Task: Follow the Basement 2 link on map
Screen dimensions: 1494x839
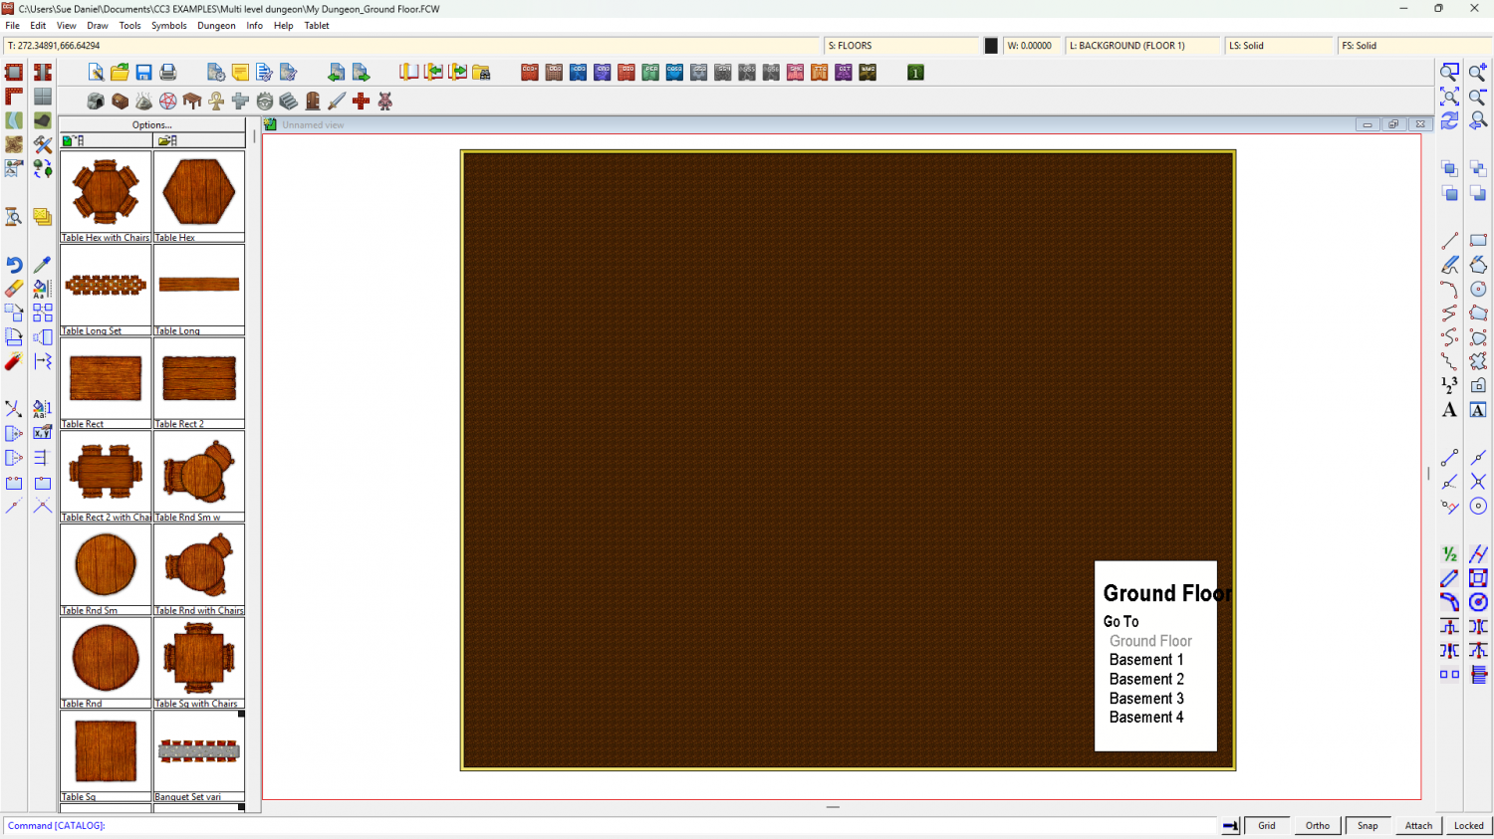Action: [1146, 680]
